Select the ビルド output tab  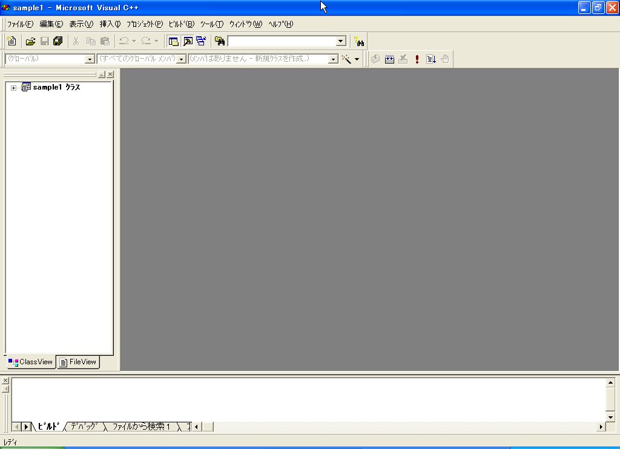coord(48,427)
